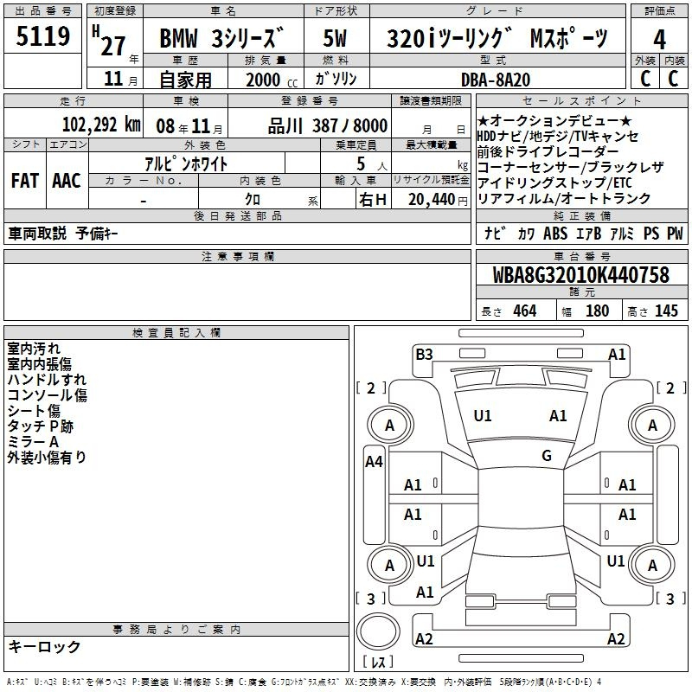
Task: Select the inspector note 室内内張傷
Action: pos(39,364)
